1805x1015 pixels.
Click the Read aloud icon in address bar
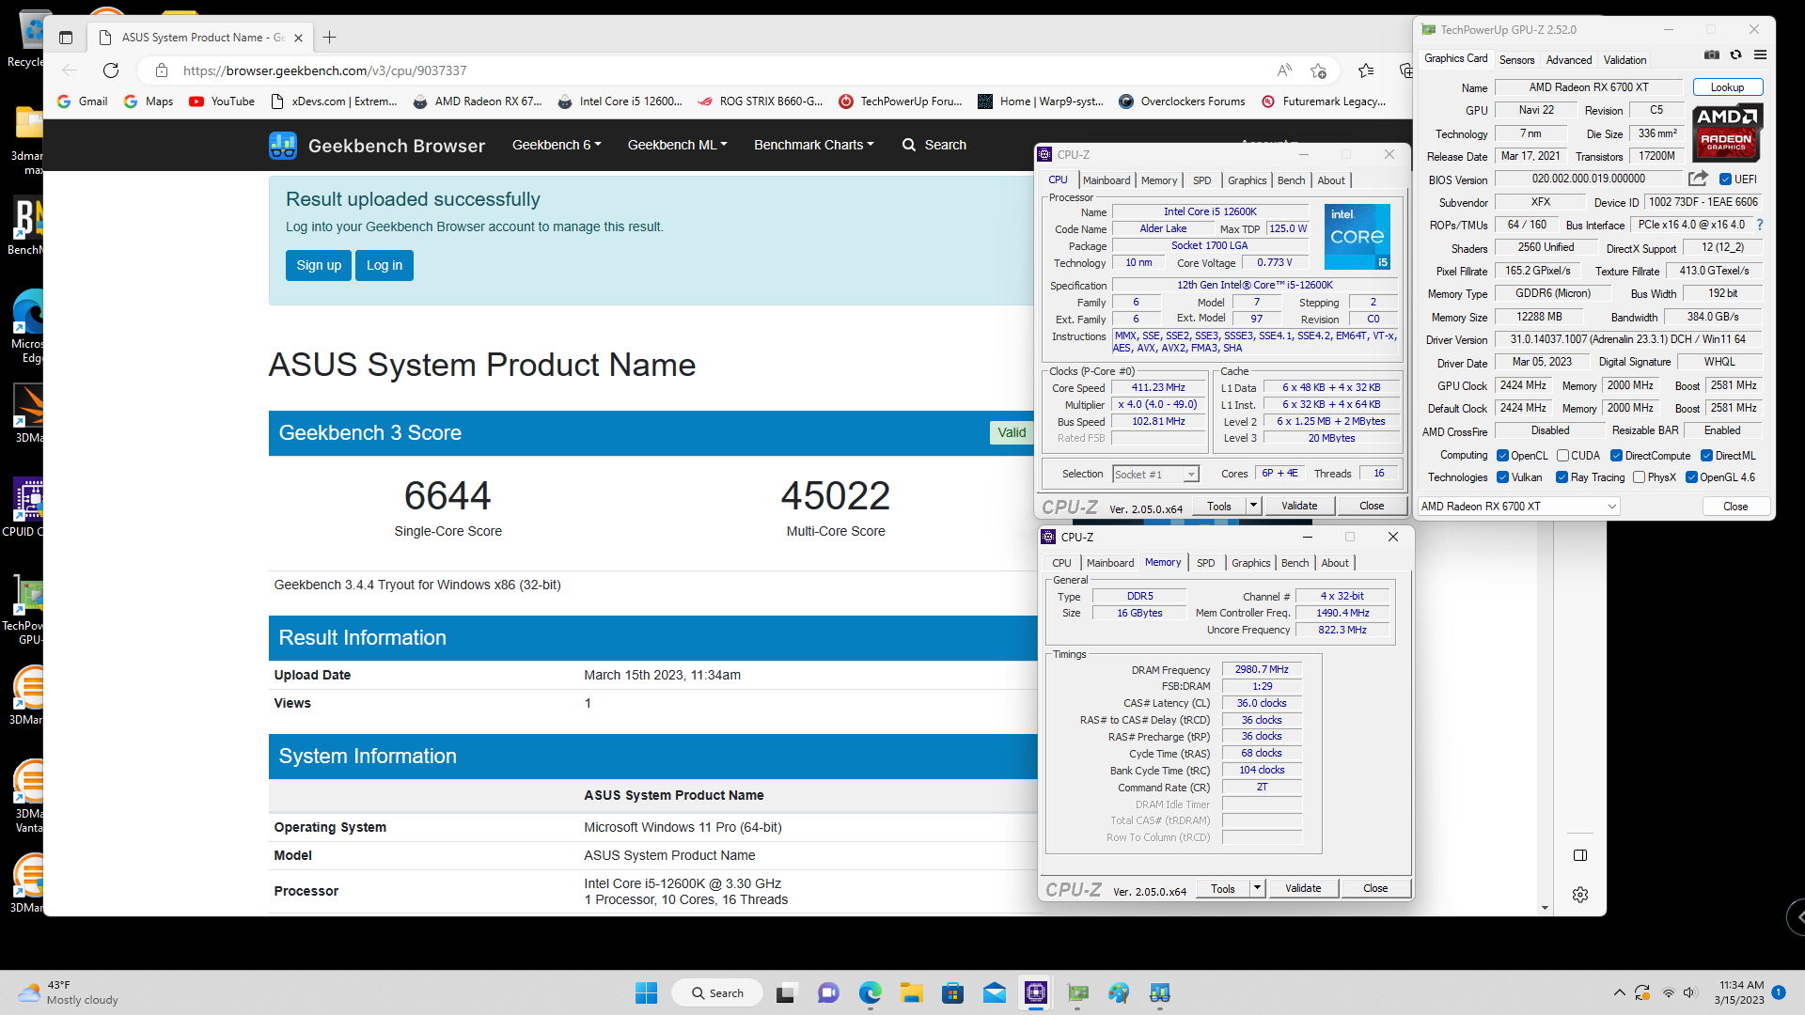pos(1284,70)
